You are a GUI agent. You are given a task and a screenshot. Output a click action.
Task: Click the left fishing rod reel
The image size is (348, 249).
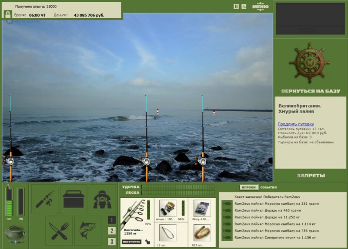click(9, 161)
